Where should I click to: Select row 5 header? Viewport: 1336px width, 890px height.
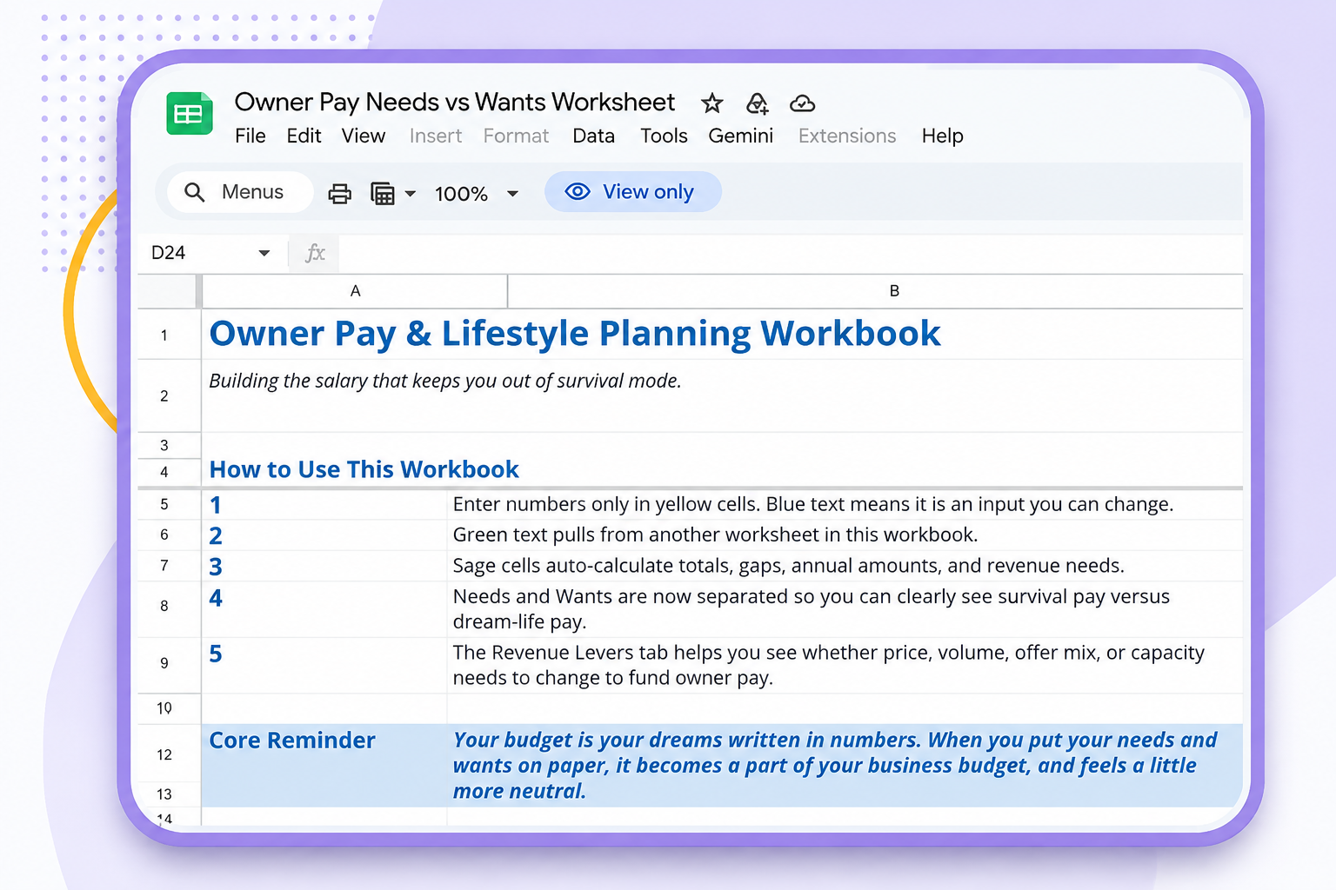pyautogui.click(x=169, y=505)
